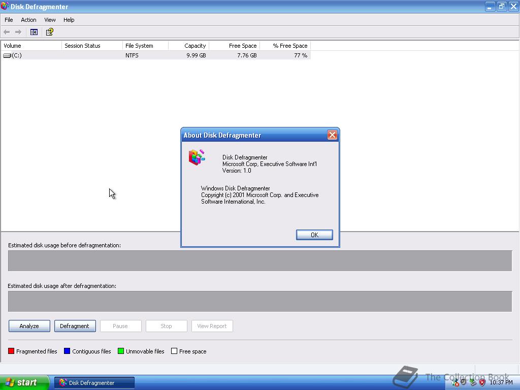
Task: Click the blue Contiguous files swatch
Action: tap(67, 351)
